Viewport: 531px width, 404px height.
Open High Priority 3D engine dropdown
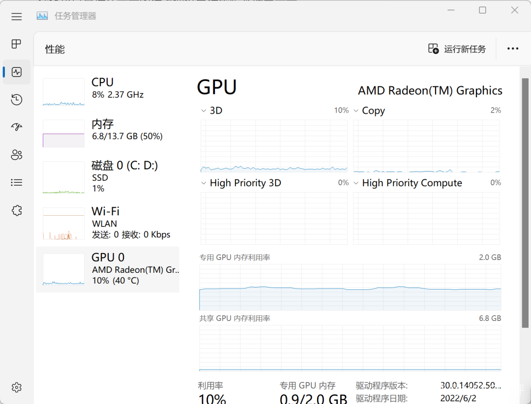click(204, 183)
